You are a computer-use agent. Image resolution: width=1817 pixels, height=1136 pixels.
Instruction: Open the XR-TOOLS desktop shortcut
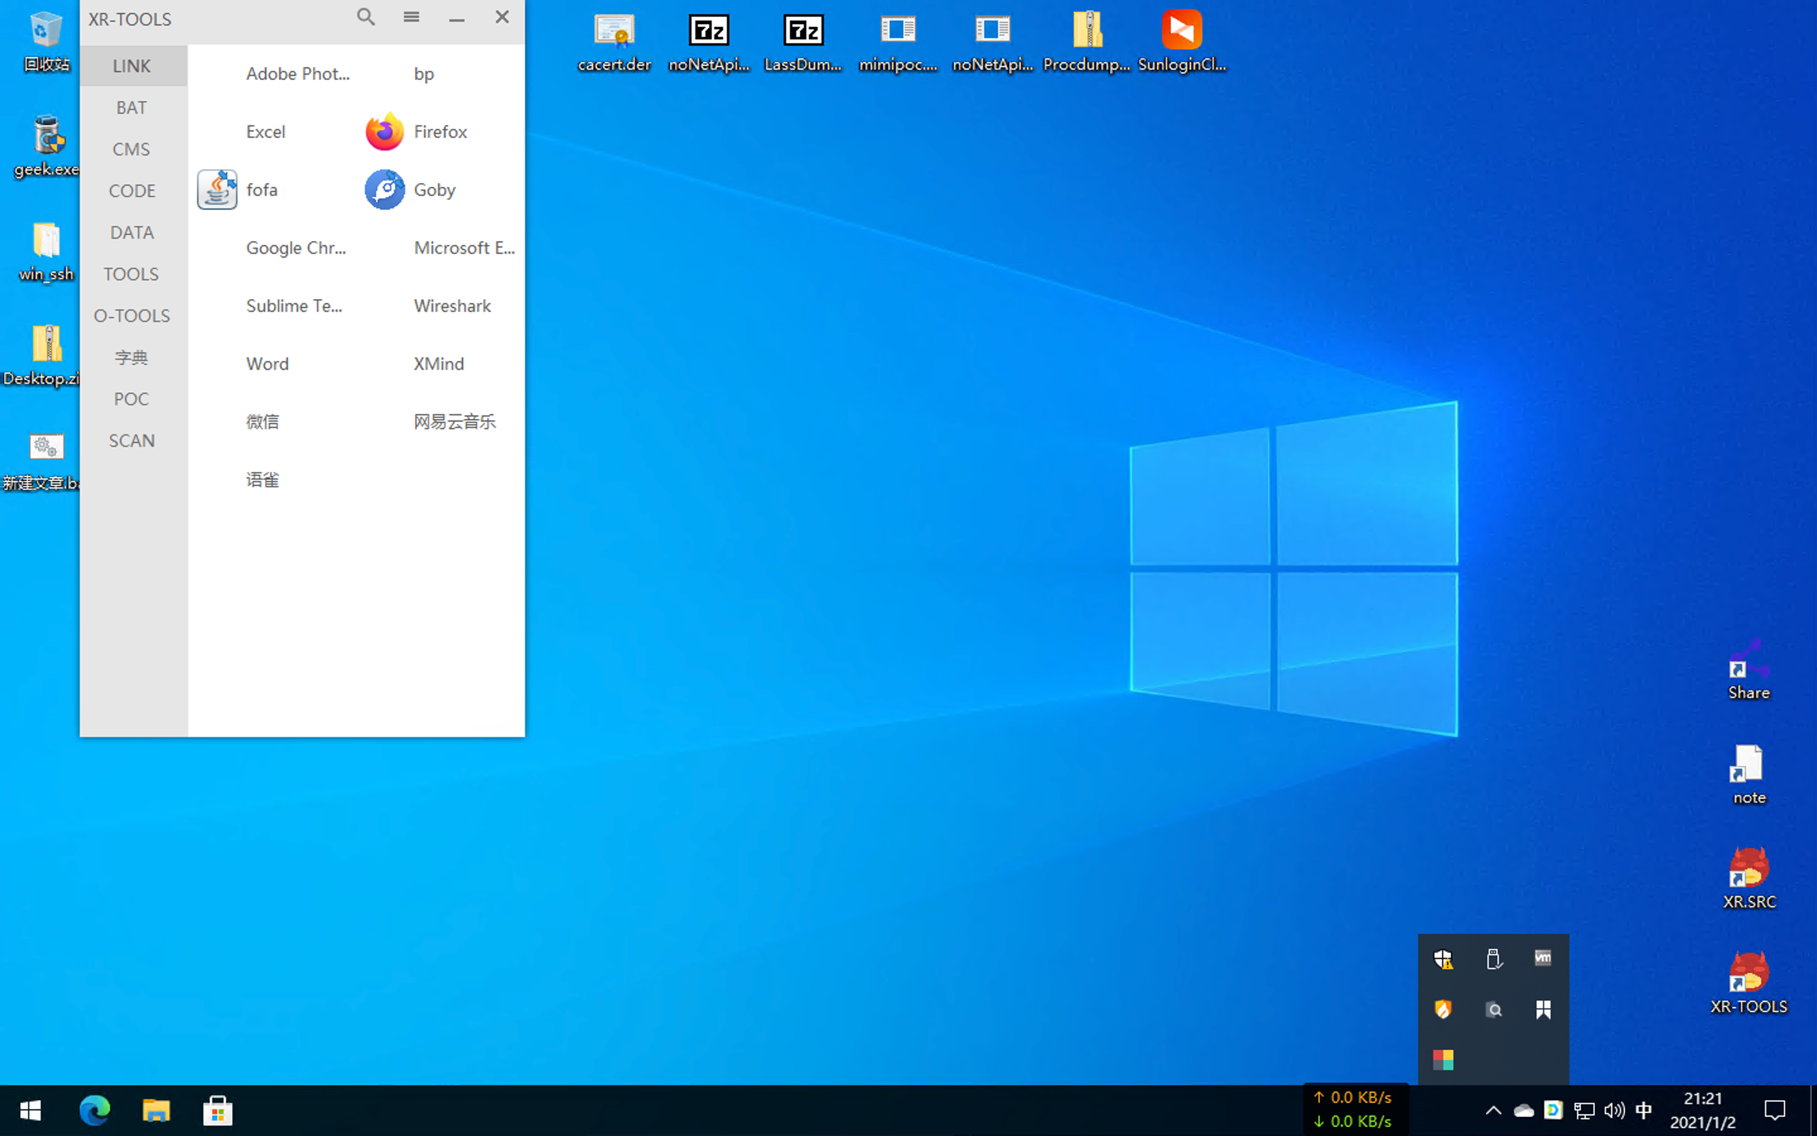point(1749,983)
